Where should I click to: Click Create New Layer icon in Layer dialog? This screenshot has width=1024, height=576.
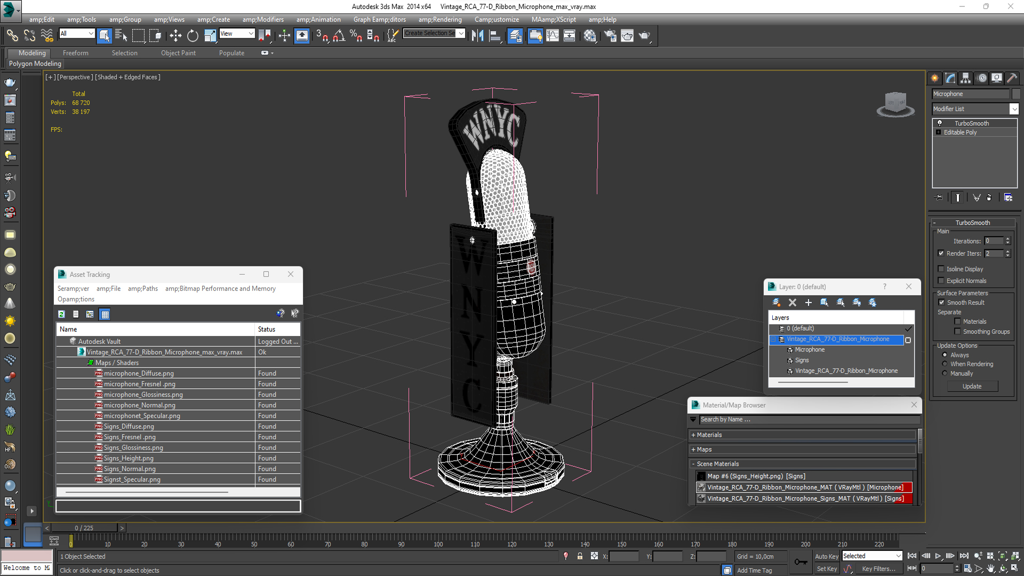coord(777,302)
